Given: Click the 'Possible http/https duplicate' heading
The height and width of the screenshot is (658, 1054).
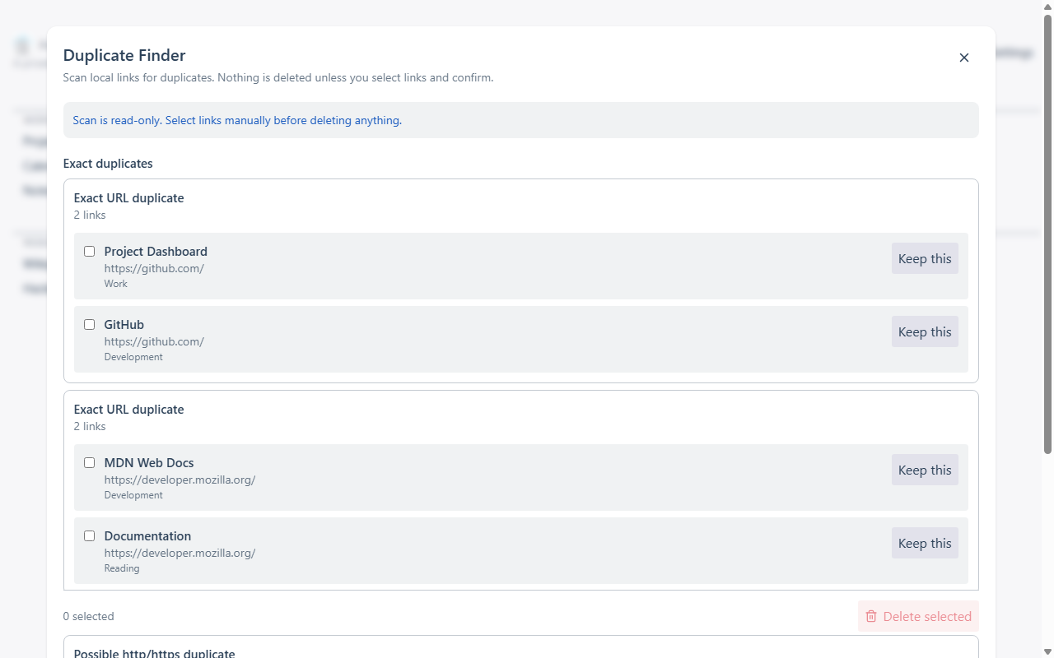Looking at the screenshot, I should tap(155, 653).
